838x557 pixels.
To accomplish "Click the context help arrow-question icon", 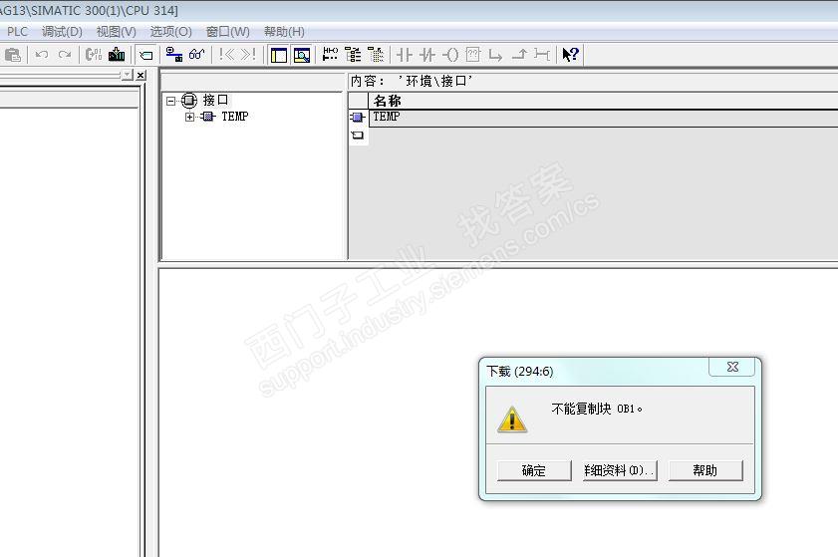I will coord(570,55).
